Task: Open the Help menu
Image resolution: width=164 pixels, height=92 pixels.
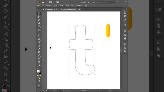Action: (85, 6)
